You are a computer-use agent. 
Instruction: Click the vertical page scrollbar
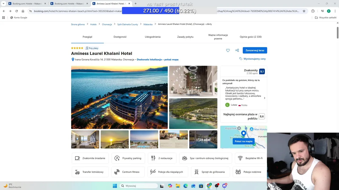pos(337,32)
